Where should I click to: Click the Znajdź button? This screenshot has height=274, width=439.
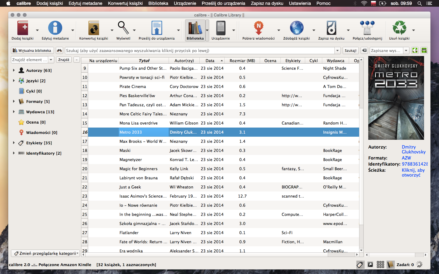[64, 60]
